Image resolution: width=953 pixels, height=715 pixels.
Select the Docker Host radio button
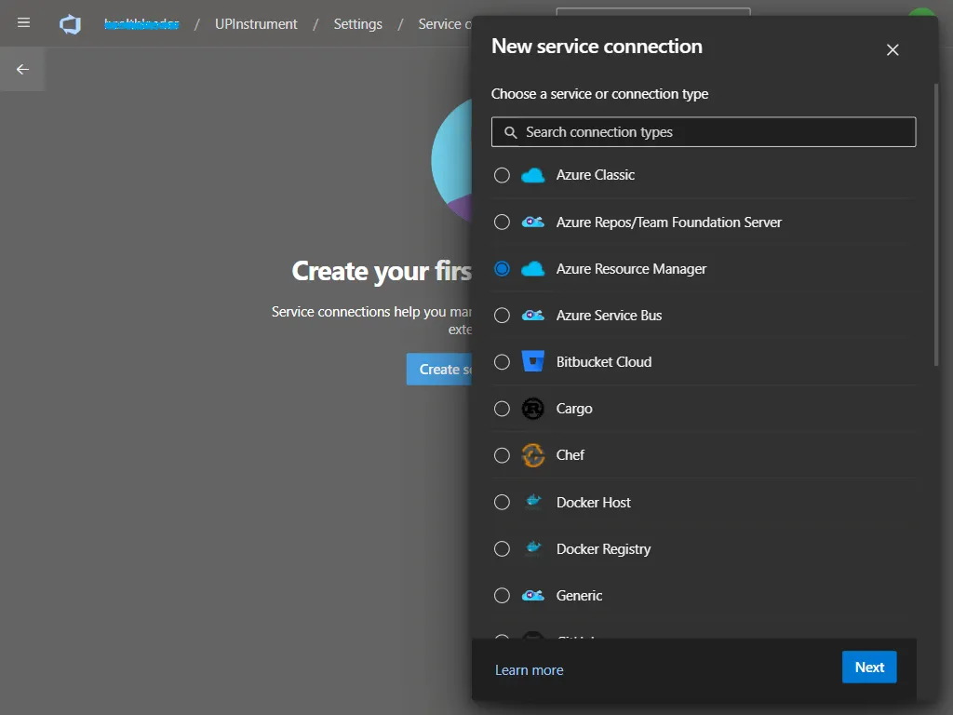click(502, 502)
